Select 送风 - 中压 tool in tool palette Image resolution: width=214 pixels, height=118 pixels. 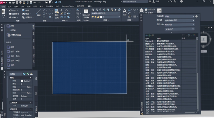(x=13, y=60)
